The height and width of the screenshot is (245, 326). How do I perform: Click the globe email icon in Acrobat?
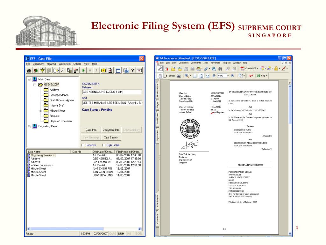click(214, 69)
